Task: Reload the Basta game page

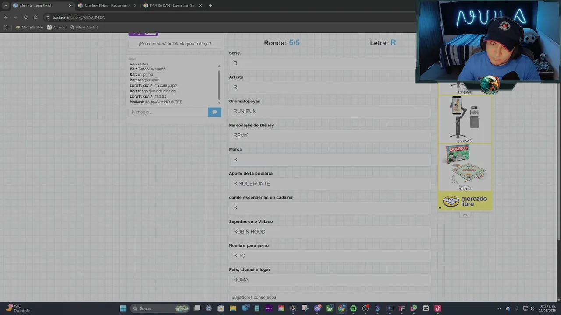Action: 25,17
